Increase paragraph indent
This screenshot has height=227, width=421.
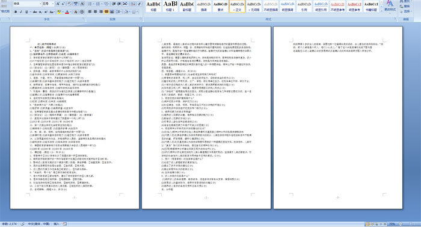click(x=120, y=4)
